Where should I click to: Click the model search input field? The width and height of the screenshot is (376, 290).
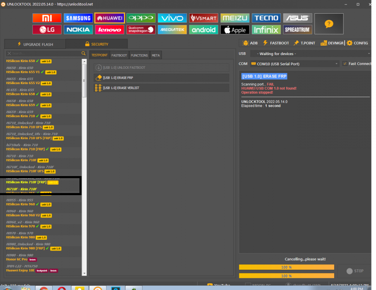point(46,53)
